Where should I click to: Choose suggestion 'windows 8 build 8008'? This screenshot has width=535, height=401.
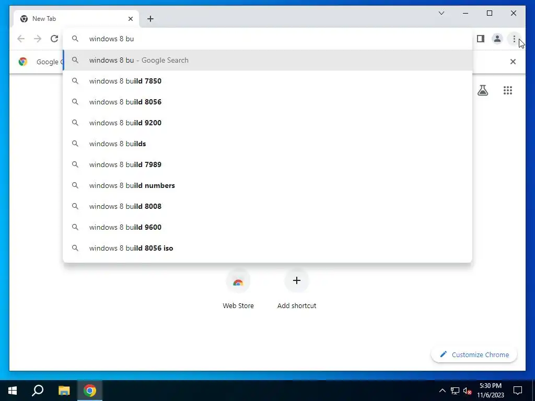pyautogui.click(x=267, y=206)
